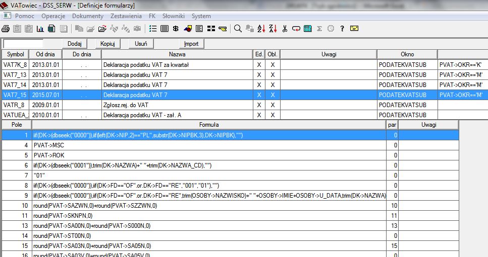Viewport: 488px width, 257px height.
Task: Click the question mark help icon
Action: coord(342,28)
